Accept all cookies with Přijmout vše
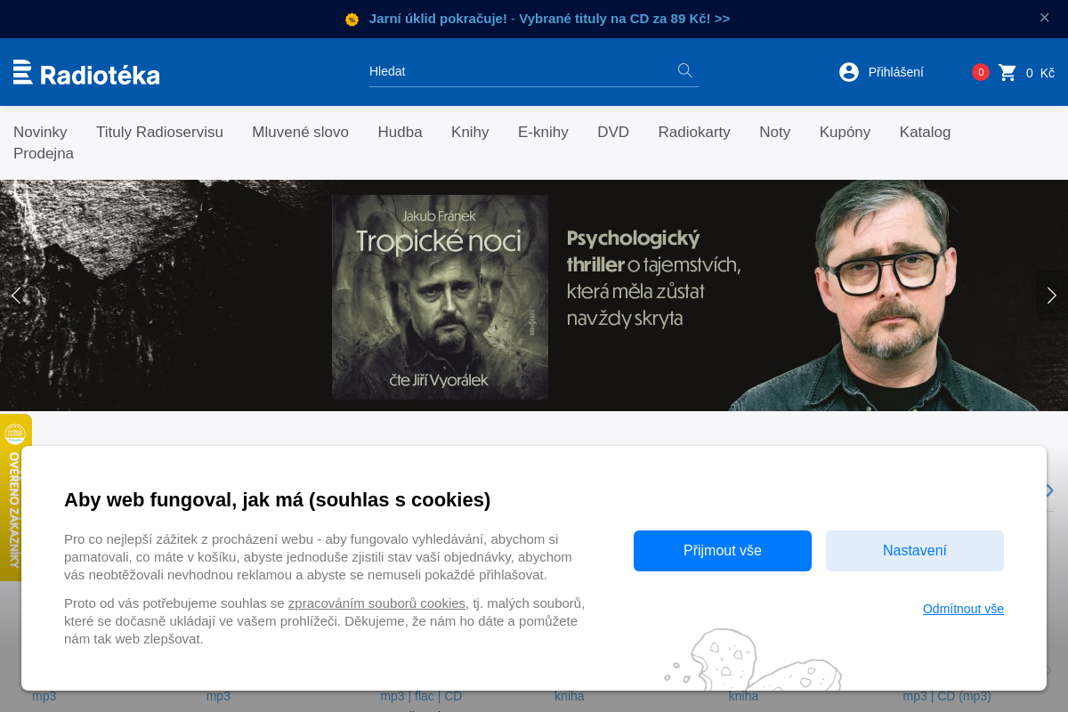Viewport: 1068px width, 712px height. coord(723,551)
